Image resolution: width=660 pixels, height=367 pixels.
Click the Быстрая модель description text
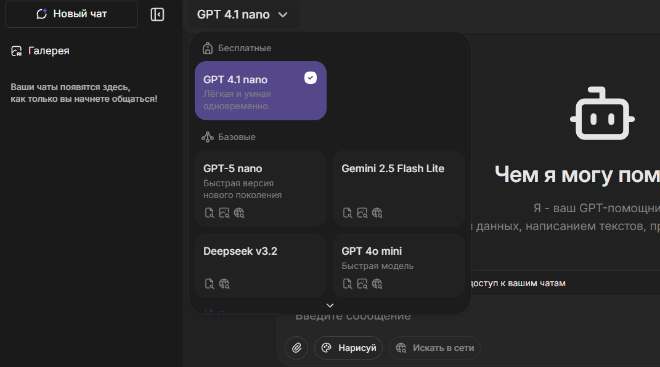tap(378, 266)
